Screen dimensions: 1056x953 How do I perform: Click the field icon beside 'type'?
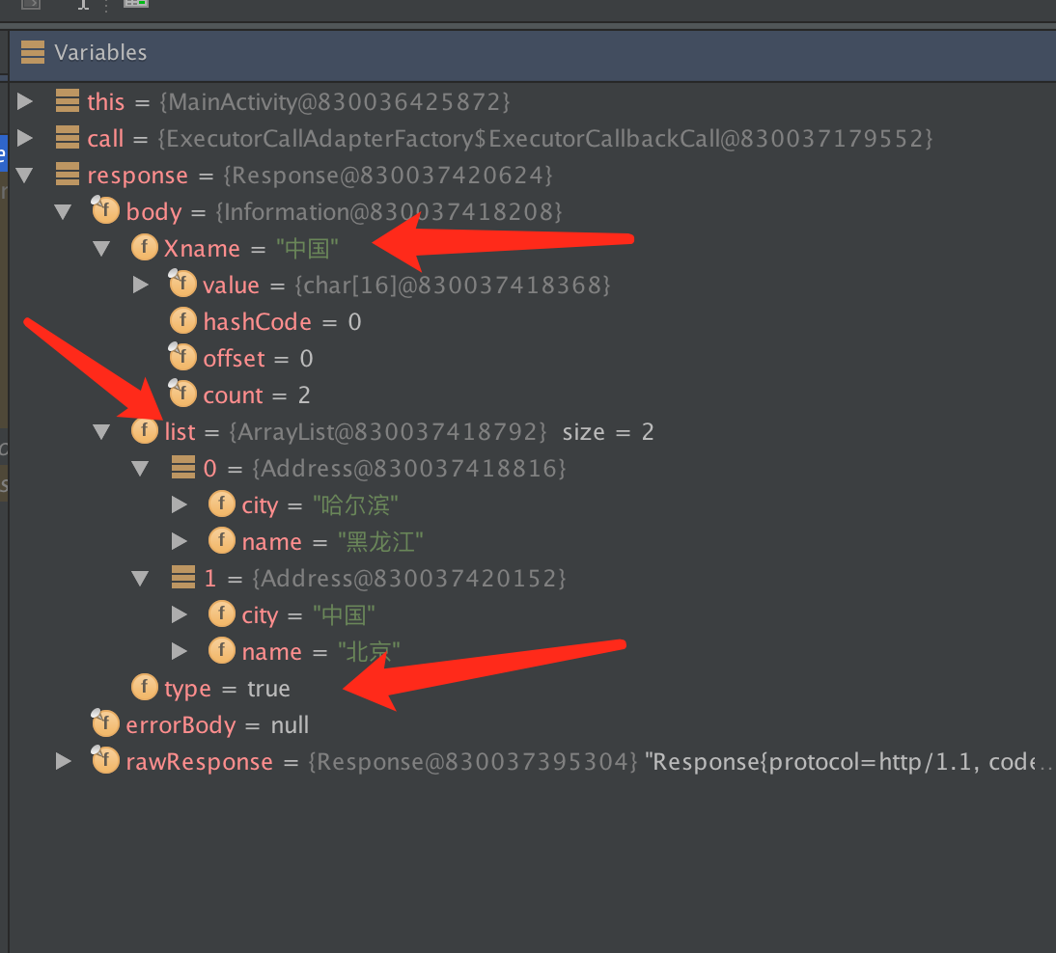145,687
